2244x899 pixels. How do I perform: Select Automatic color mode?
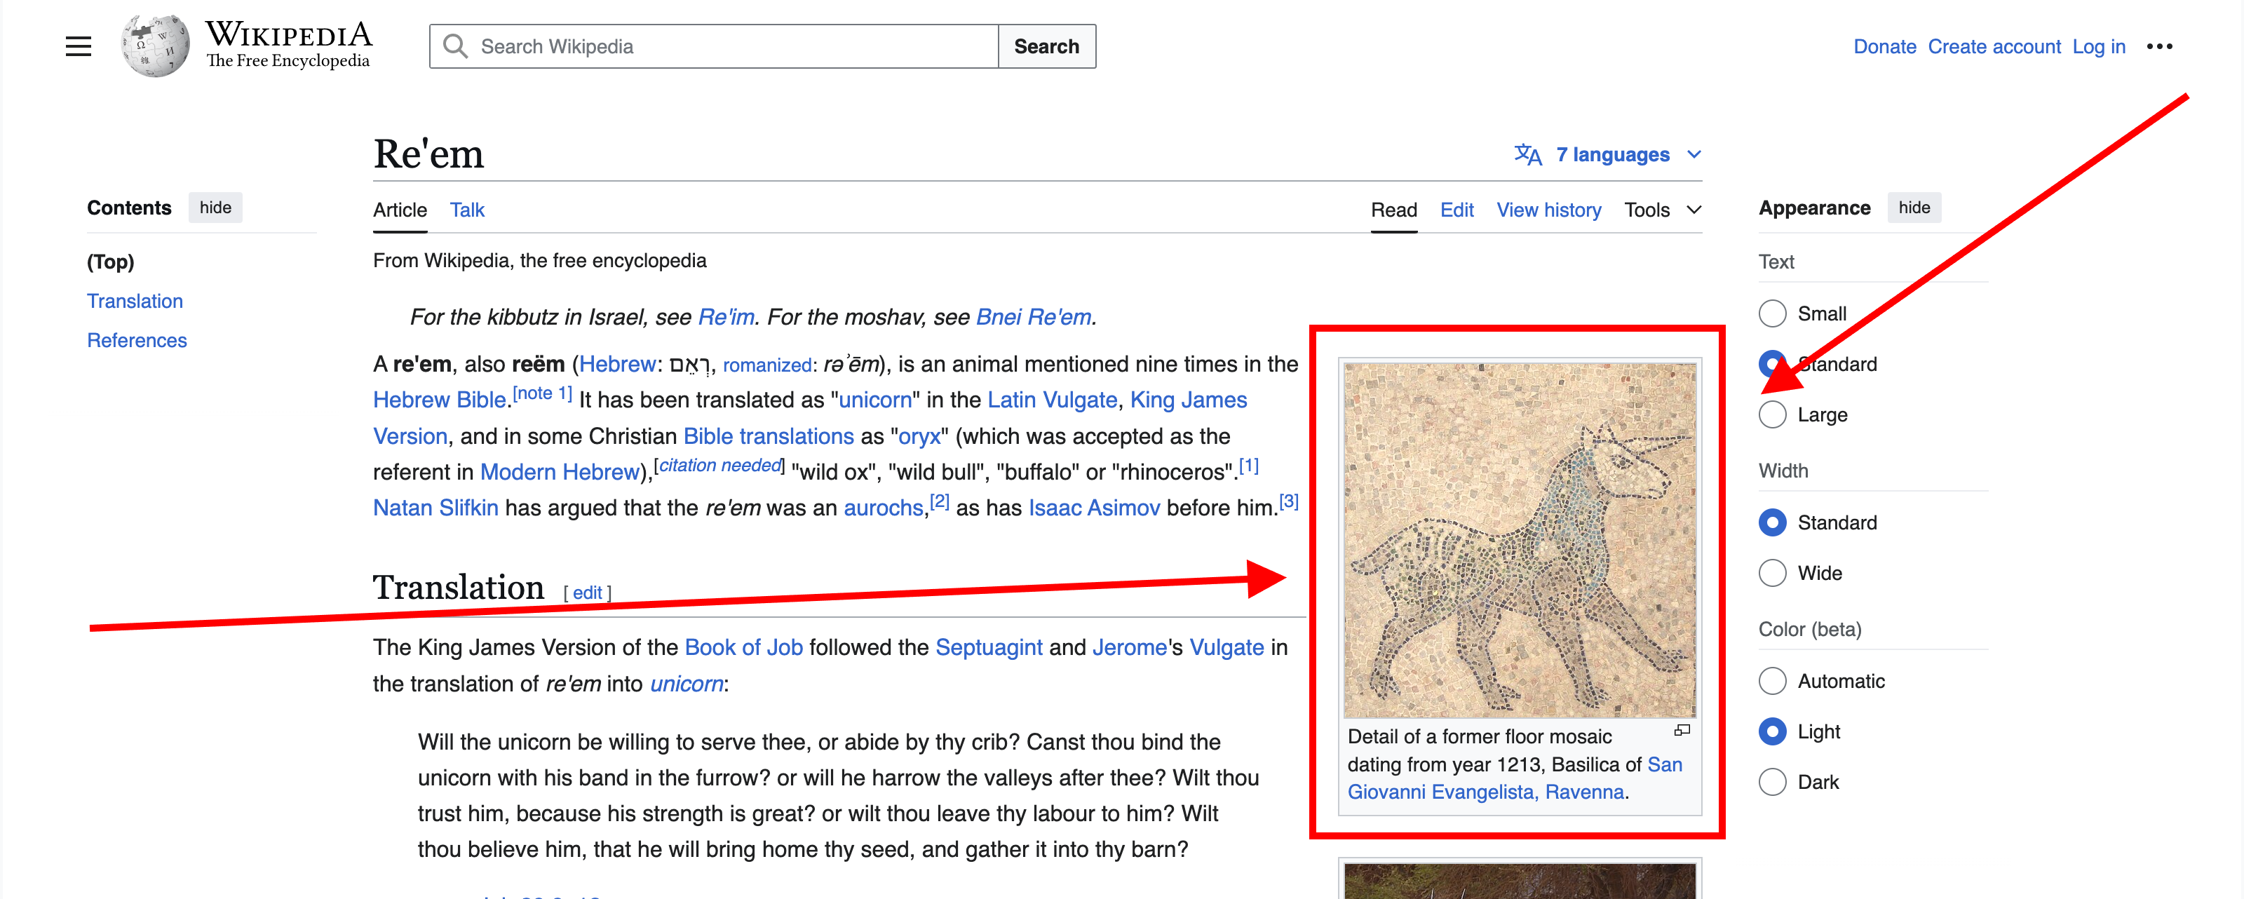click(x=1772, y=681)
